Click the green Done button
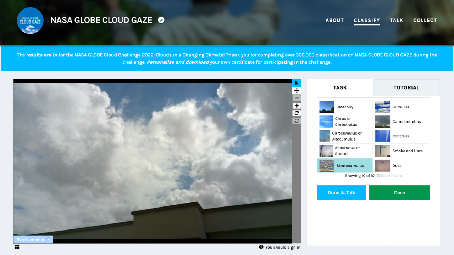454x255 pixels. coord(399,193)
